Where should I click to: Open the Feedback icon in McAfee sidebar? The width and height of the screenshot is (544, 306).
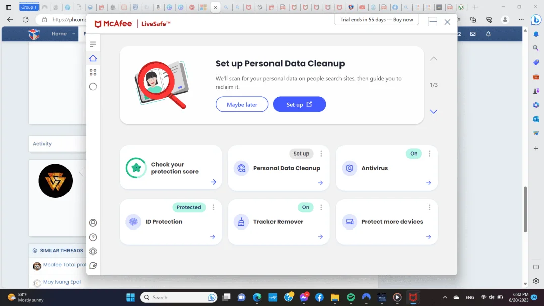pyautogui.click(x=93, y=265)
